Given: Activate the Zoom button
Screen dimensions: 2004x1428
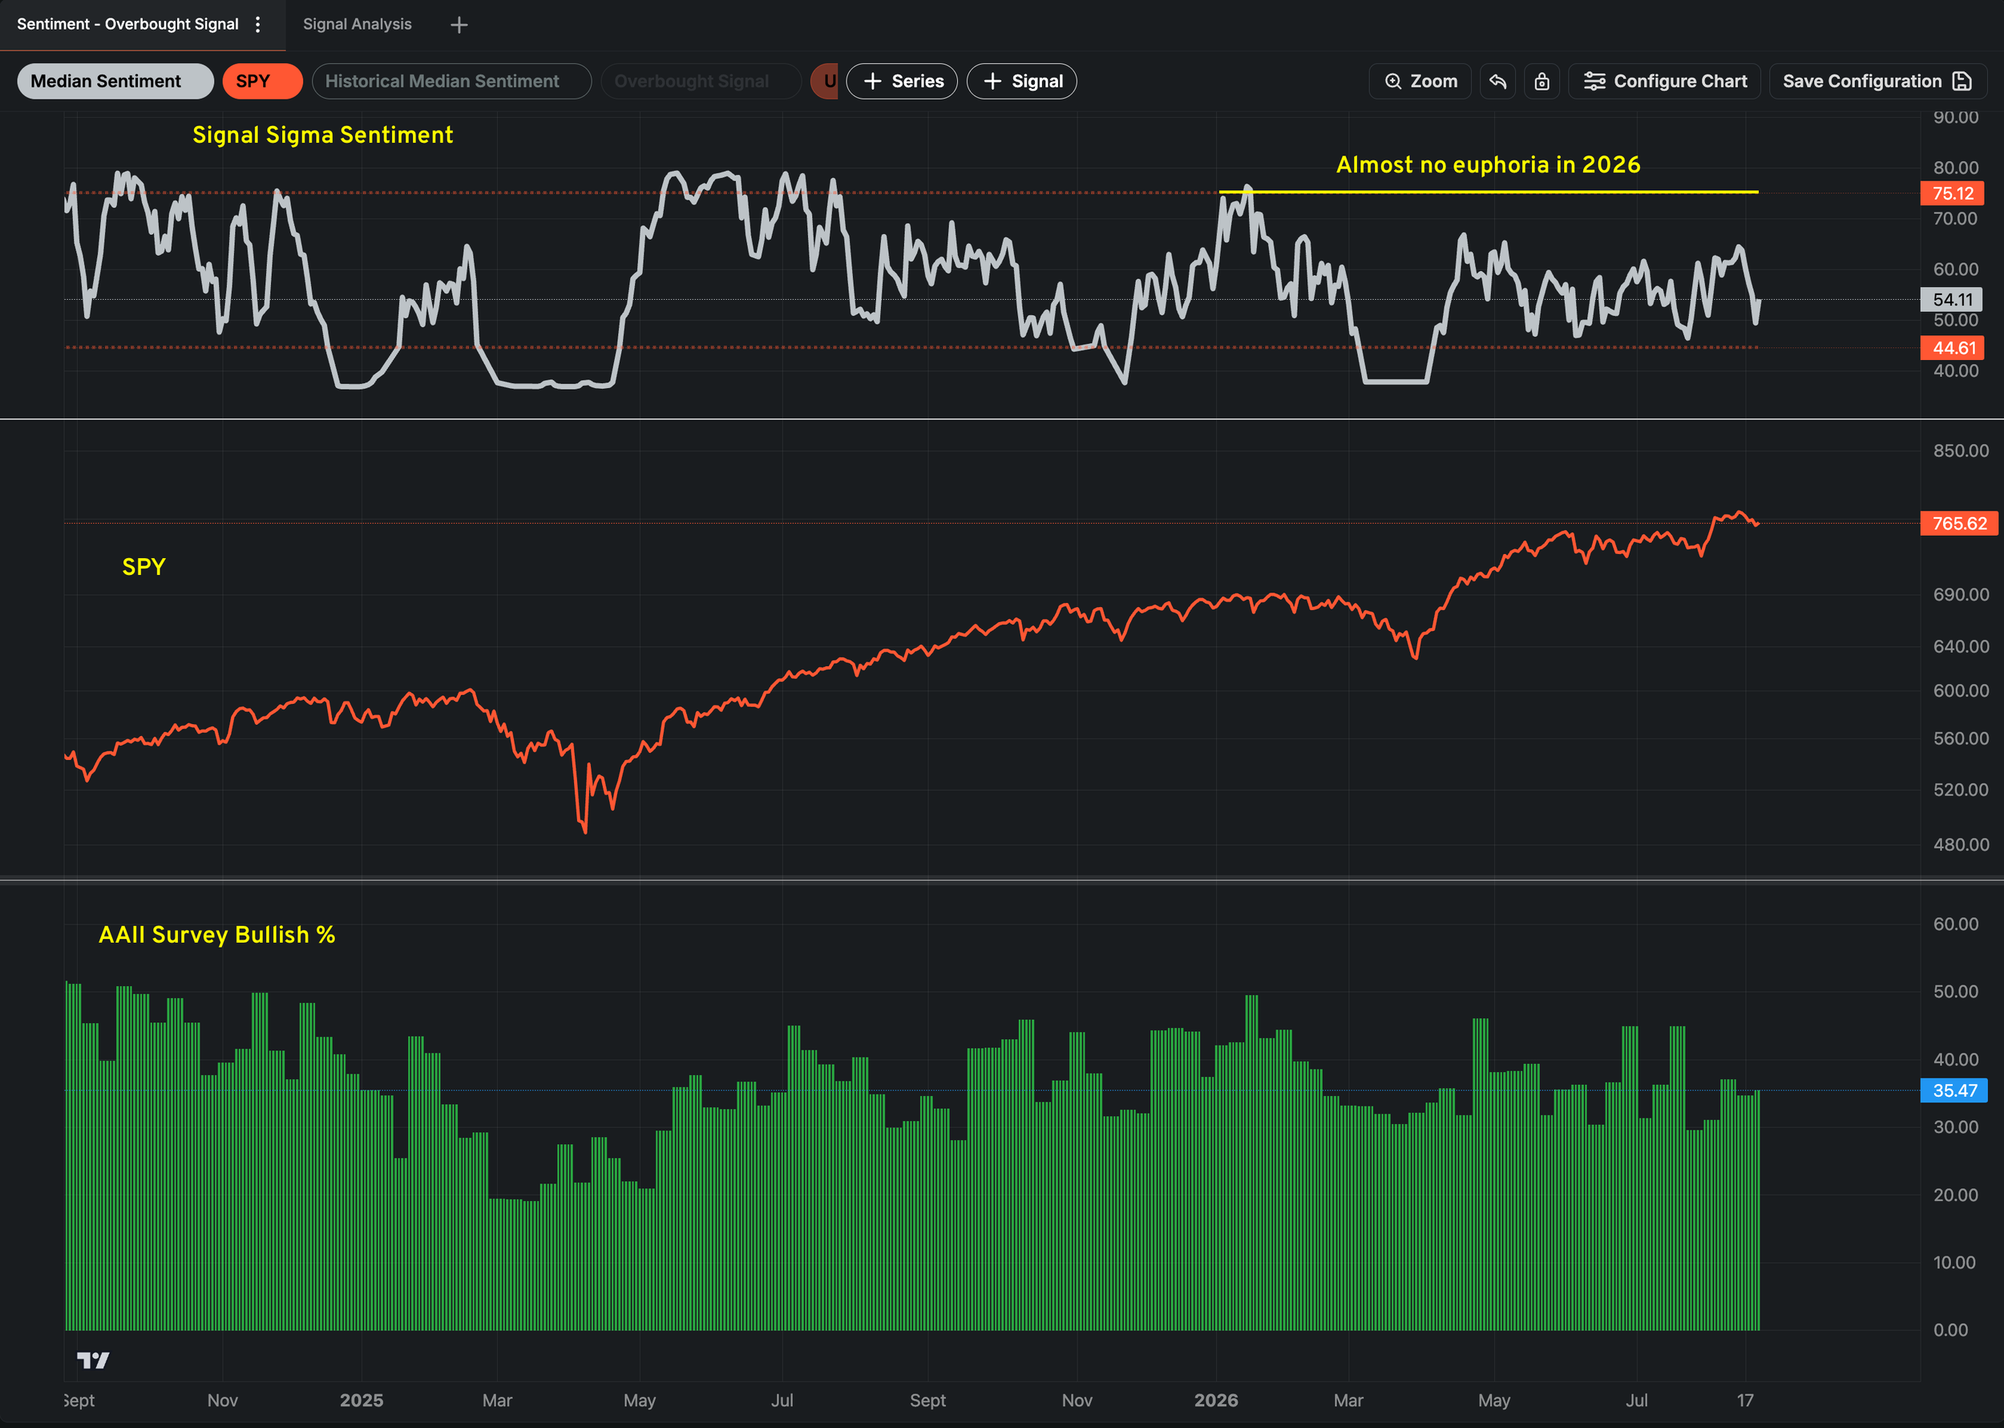Looking at the screenshot, I should point(1420,81).
